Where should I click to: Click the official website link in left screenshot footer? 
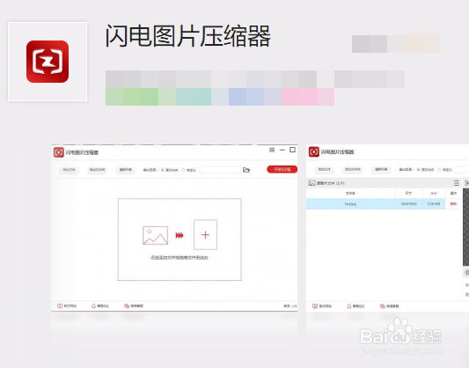(x=70, y=305)
